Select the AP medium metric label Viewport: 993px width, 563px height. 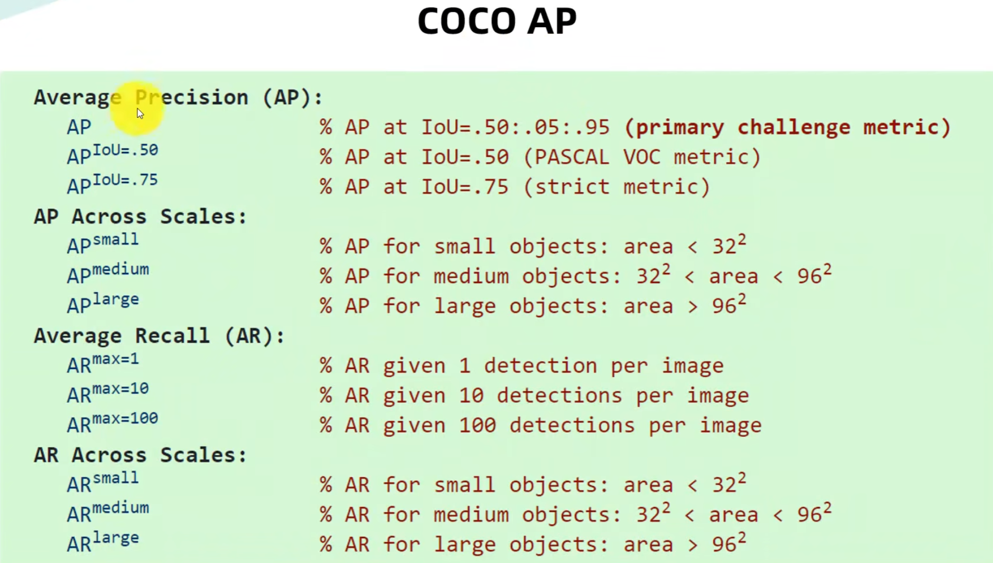tap(108, 273)
